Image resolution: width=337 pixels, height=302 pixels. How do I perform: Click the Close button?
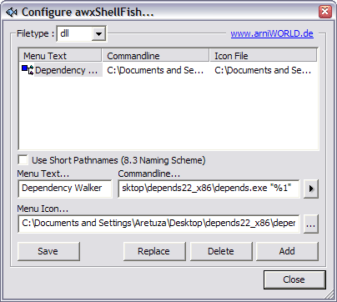click(294, 279)
